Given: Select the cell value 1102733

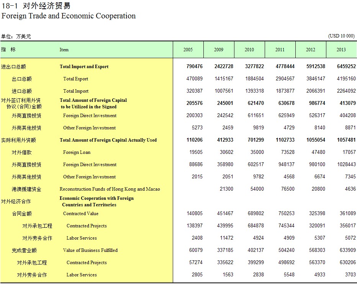Looking at the screenshot, I should pos(285,140).
